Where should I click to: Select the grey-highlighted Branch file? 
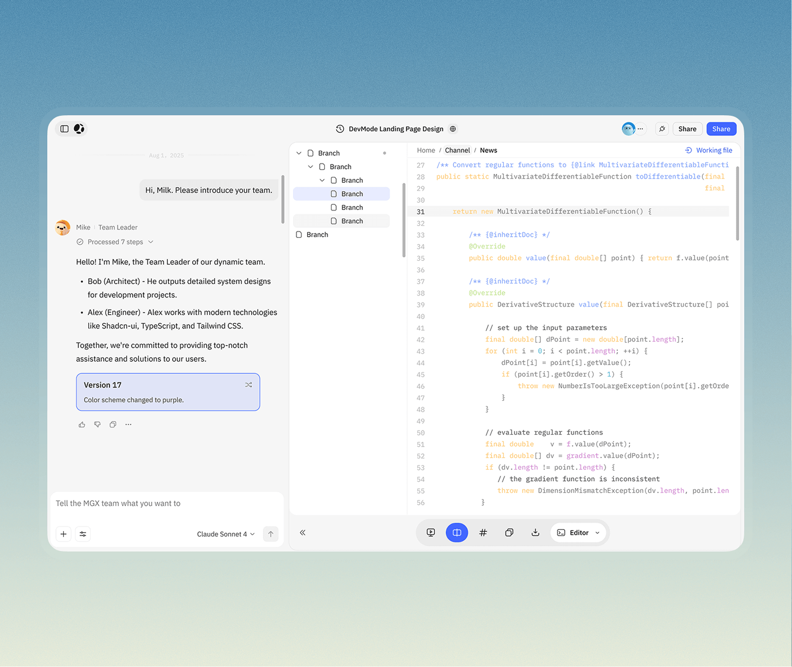click(342, 221)
